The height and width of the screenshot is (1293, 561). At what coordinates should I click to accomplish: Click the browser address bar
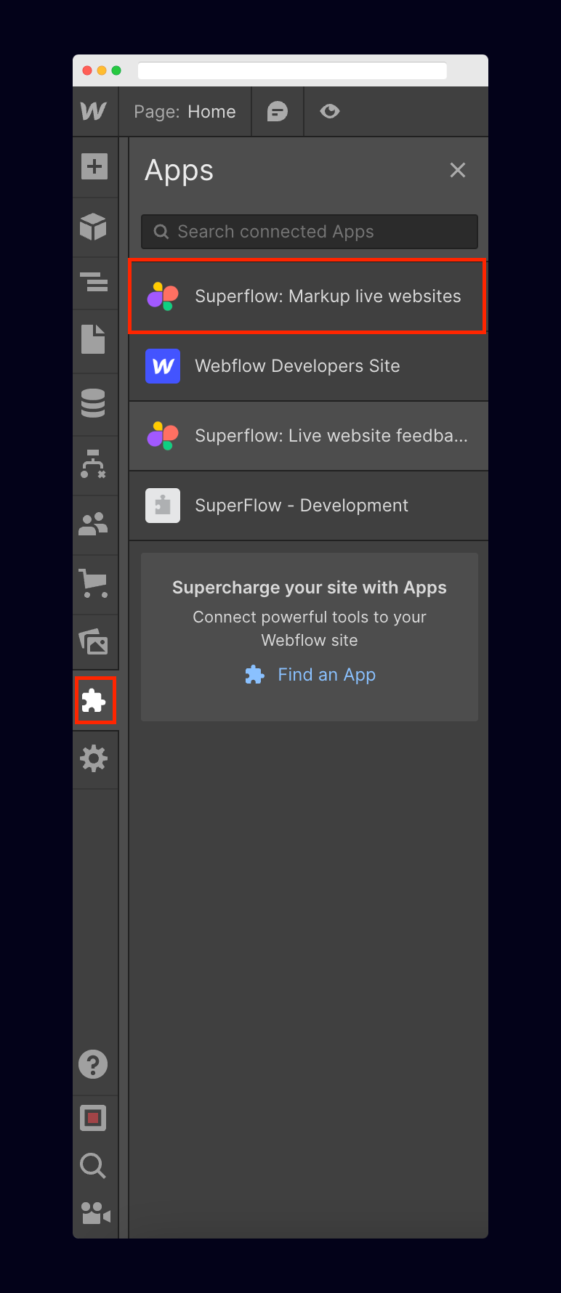pos(292,70)
